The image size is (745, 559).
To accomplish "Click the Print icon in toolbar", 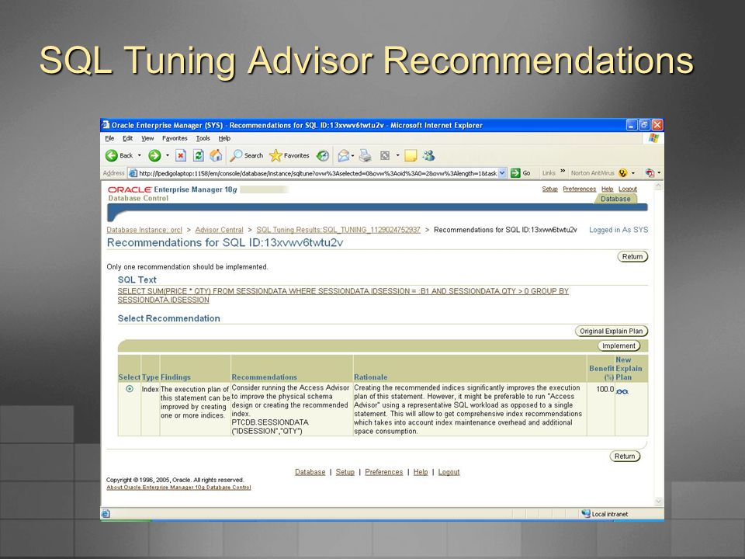I will click(x=365, y=155).
